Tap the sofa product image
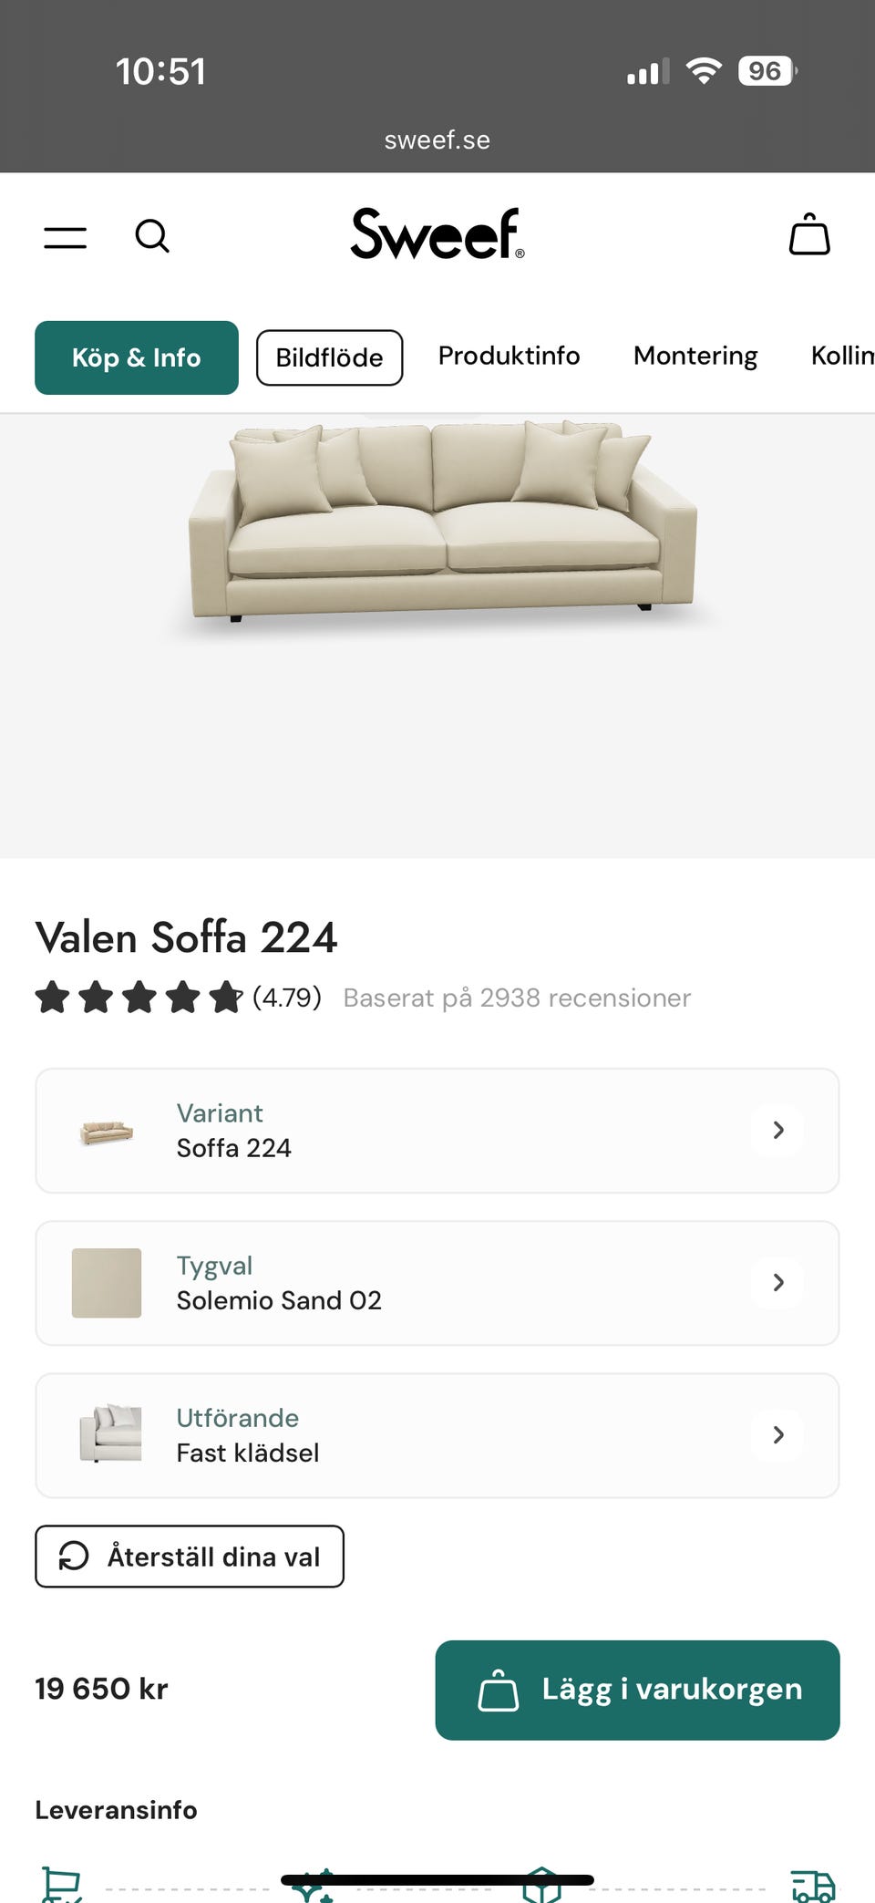This screenshot has width=875, height=1903. [x=442, y=520]
